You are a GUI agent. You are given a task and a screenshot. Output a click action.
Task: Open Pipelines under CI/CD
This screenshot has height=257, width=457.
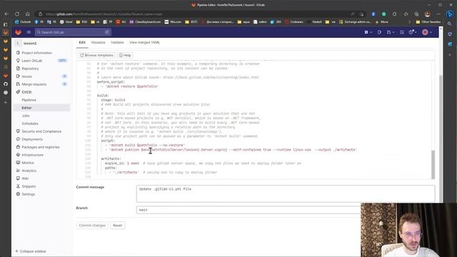click(29, 100)
